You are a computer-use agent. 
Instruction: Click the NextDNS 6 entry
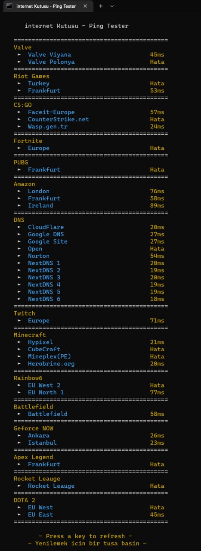click(44, 299)
